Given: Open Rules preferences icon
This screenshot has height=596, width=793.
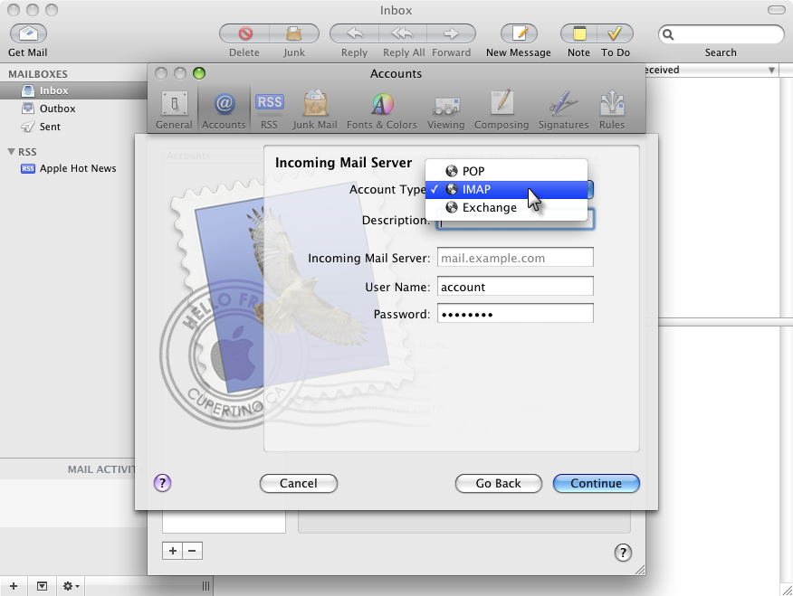Looking at the screenshot, I should pyautogui.click(x=612, y=103).
